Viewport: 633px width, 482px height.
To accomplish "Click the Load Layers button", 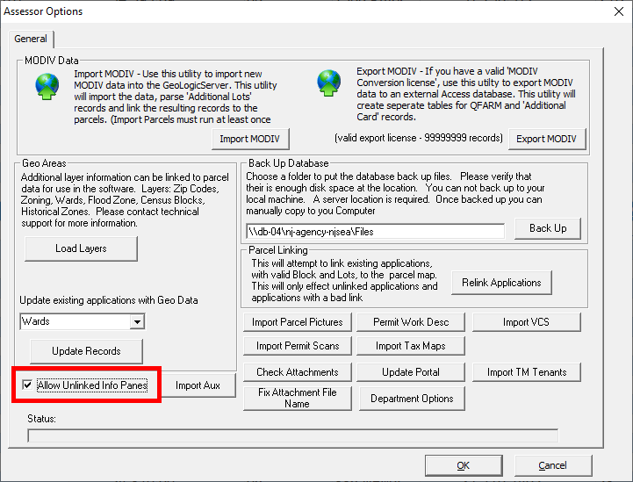I will [x=81, y=248].
